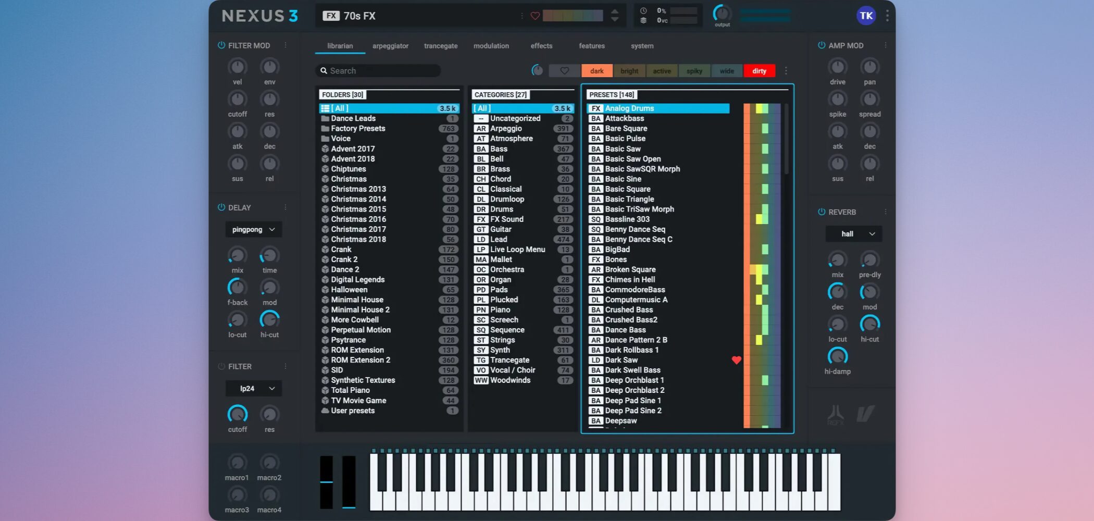Screen dimensions: 1094x521
Task: Toggle the AMP MOD power icon
Action: click(x=822, y=45)
